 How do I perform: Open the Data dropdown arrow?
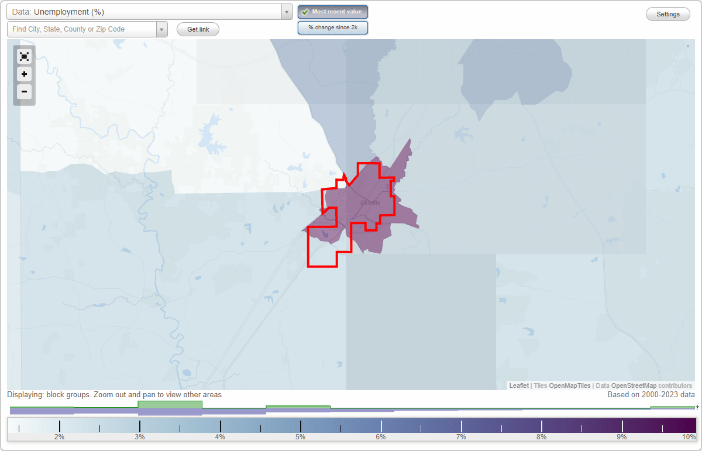[x=286, y=11]
